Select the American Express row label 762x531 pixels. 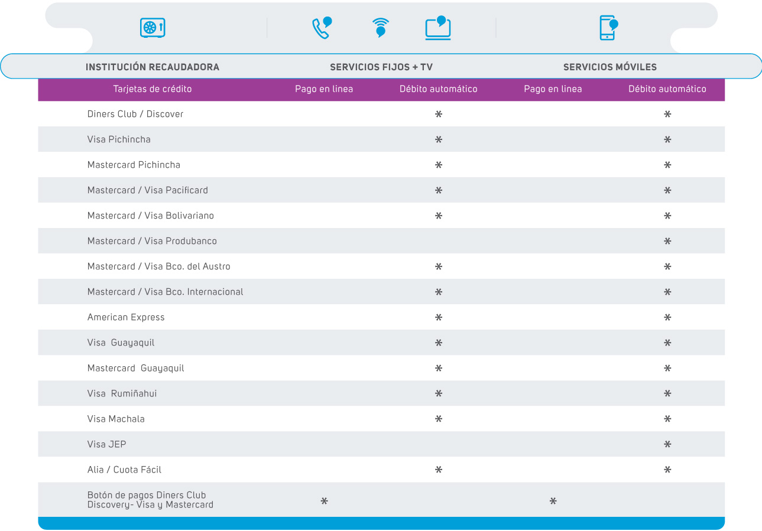[x=126, y=317]
